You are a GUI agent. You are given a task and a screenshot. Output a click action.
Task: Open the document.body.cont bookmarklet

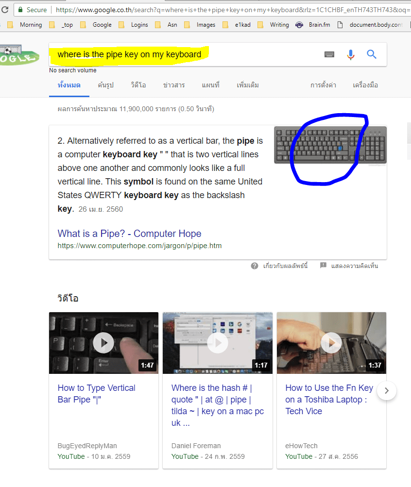tap(370, 25)
